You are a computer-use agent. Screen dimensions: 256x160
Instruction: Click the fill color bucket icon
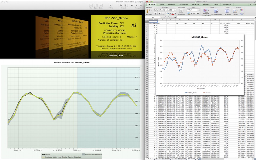point(168,13)
